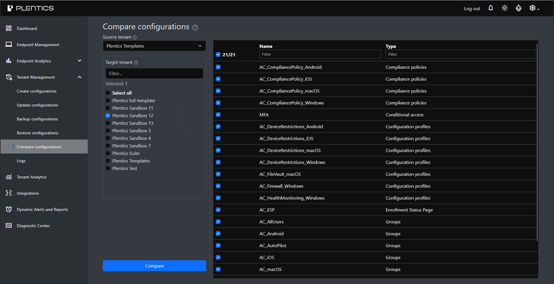Click the Endpoint Management laptop icon
554x284 pixels.
coord(8,45)
